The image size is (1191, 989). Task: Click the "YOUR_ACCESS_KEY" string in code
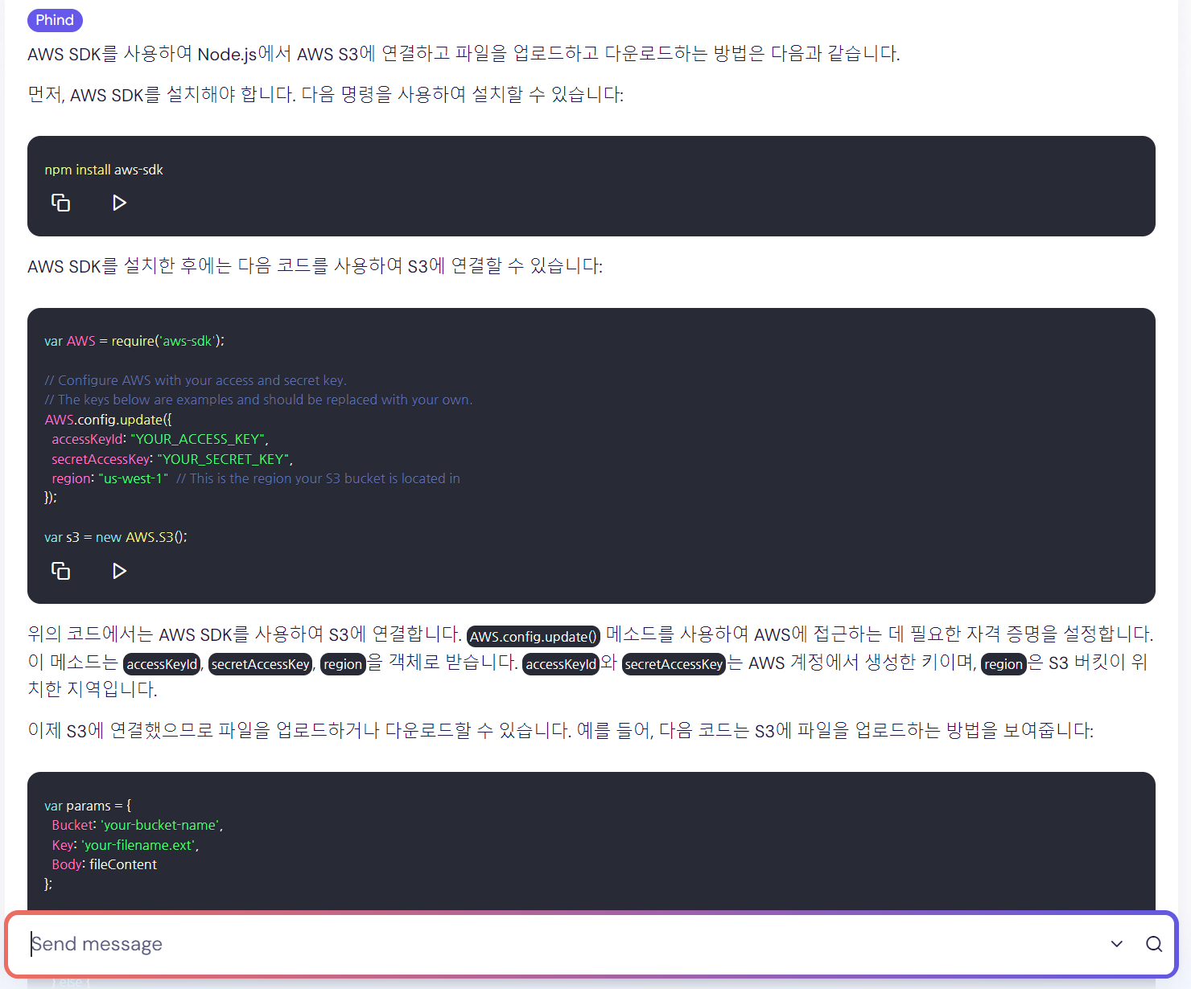point(198,439)
